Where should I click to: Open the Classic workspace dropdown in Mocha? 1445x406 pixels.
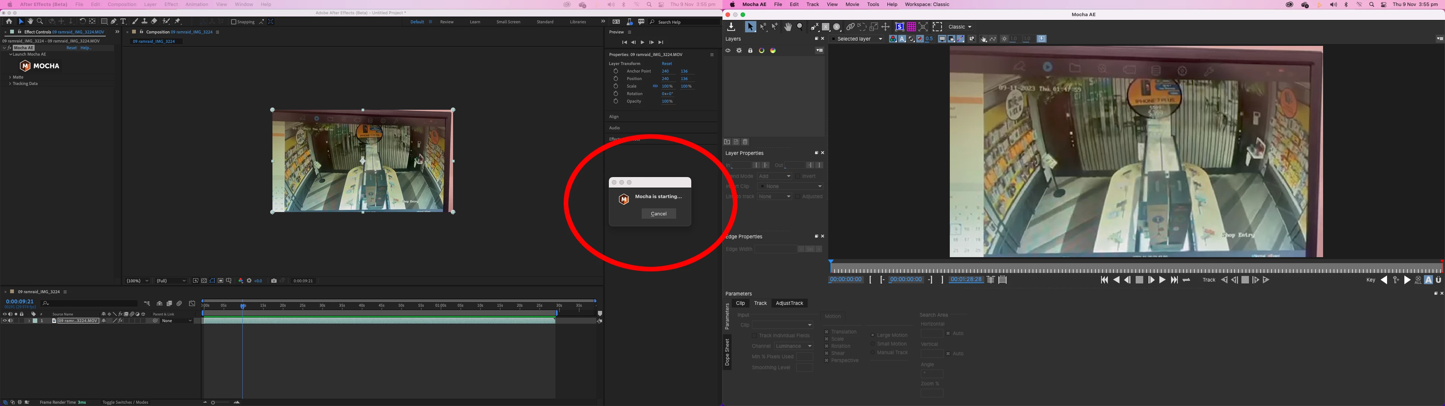coord(960,27)
